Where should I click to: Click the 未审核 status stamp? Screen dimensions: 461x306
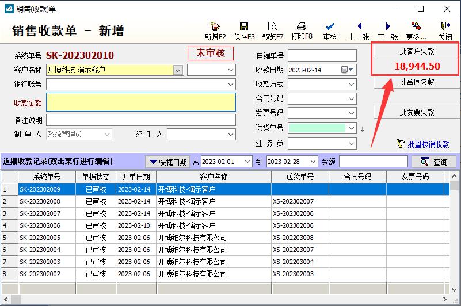pos(211,53)
